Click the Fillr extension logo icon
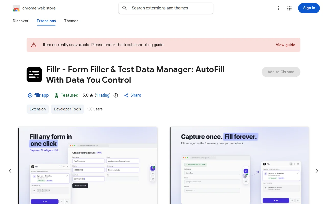The height and width of the screenshot is (204, 327). coord(34,75)
